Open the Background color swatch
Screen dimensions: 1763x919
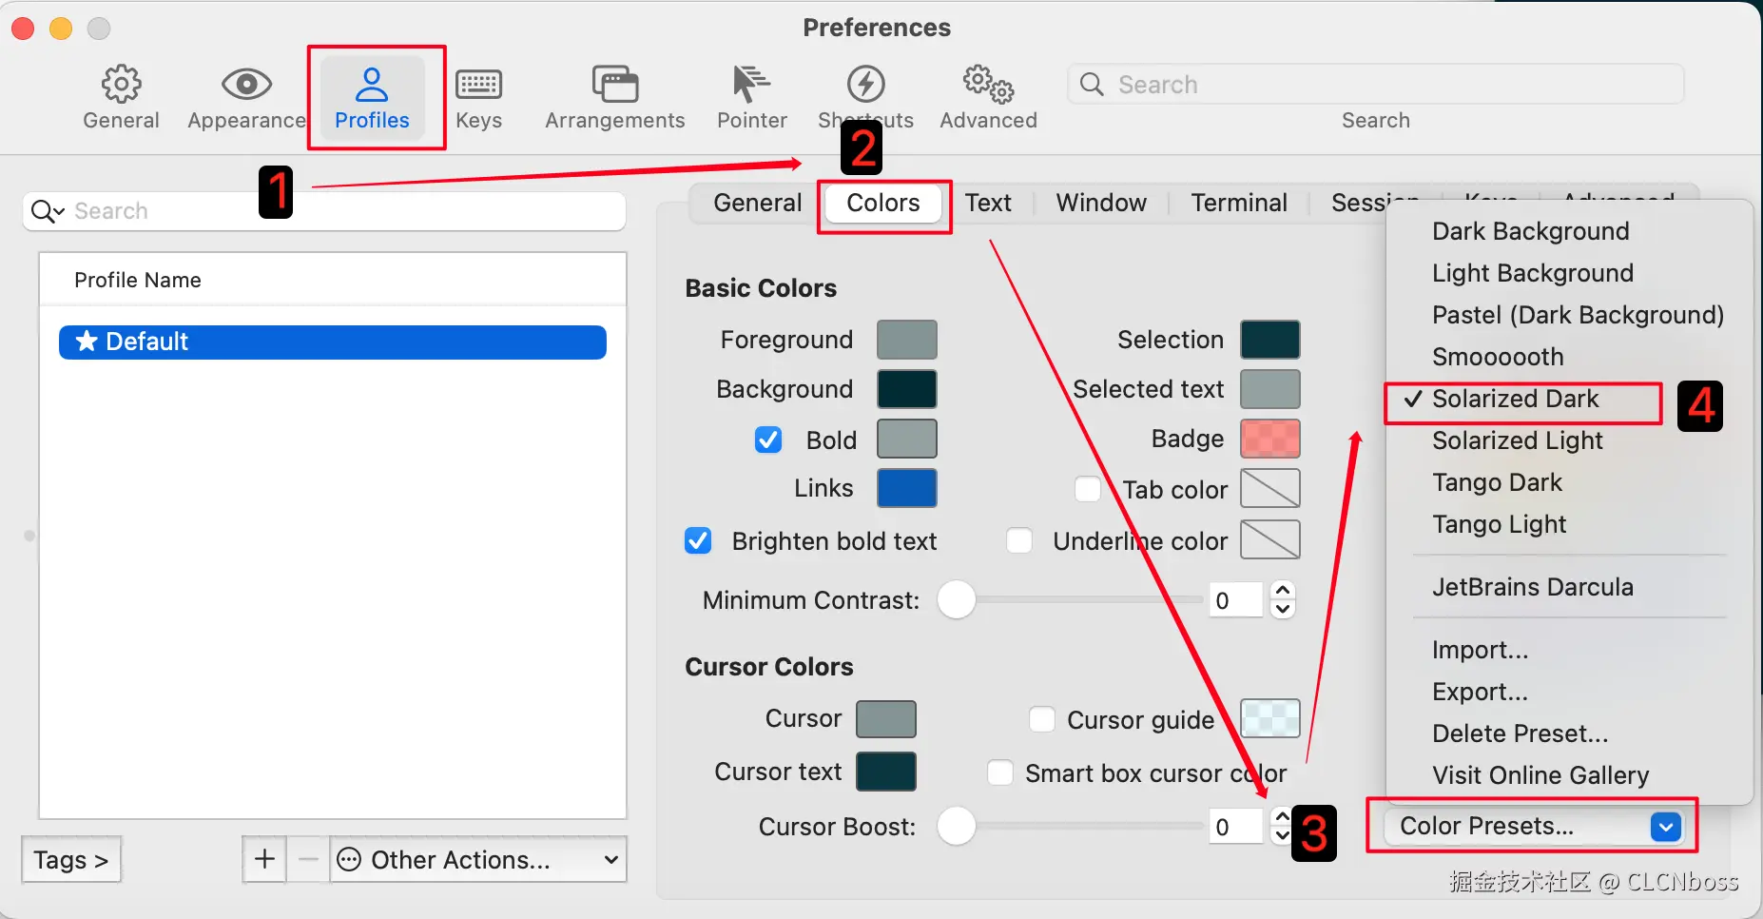coord(907,389)
